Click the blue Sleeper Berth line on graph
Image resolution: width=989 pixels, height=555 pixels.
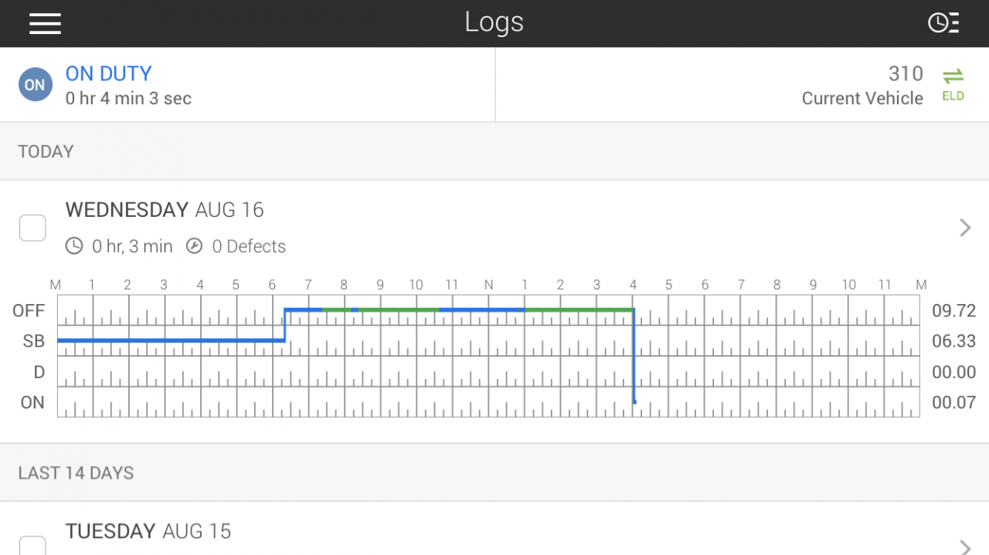pos(170,340)
